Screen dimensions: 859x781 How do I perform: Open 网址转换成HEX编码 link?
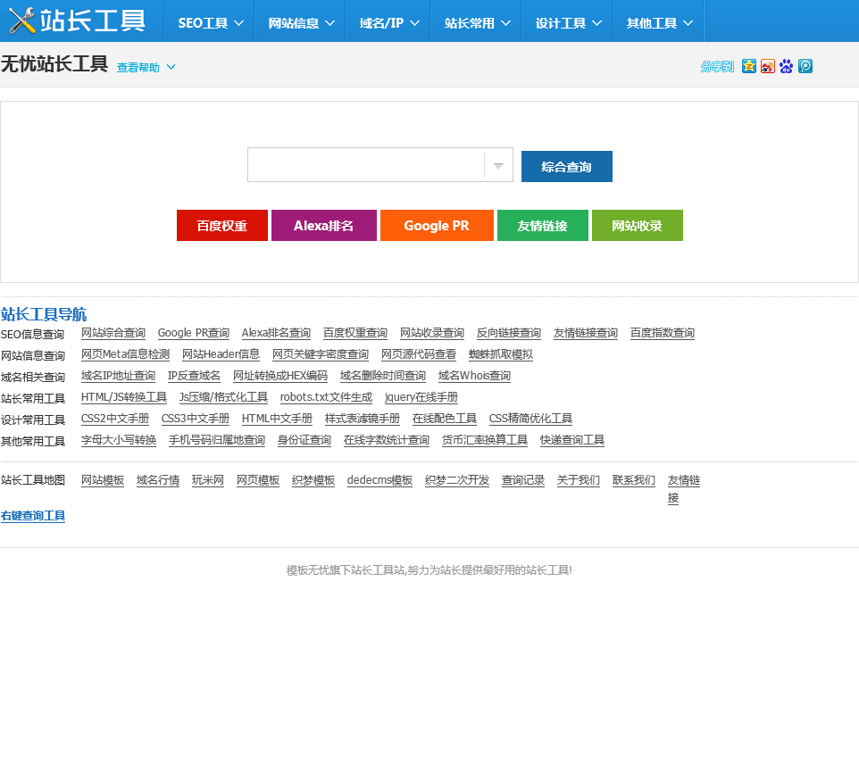pos(280,376)
